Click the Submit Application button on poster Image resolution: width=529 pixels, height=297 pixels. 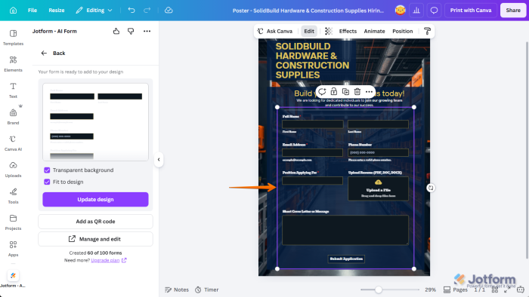click(346, 259)
